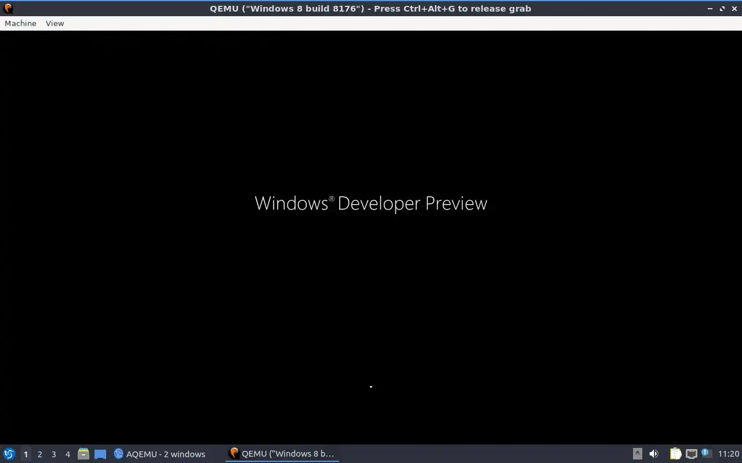Click the 11:20 clock in the panel
The image size is (742, 463).
point(729,454)
